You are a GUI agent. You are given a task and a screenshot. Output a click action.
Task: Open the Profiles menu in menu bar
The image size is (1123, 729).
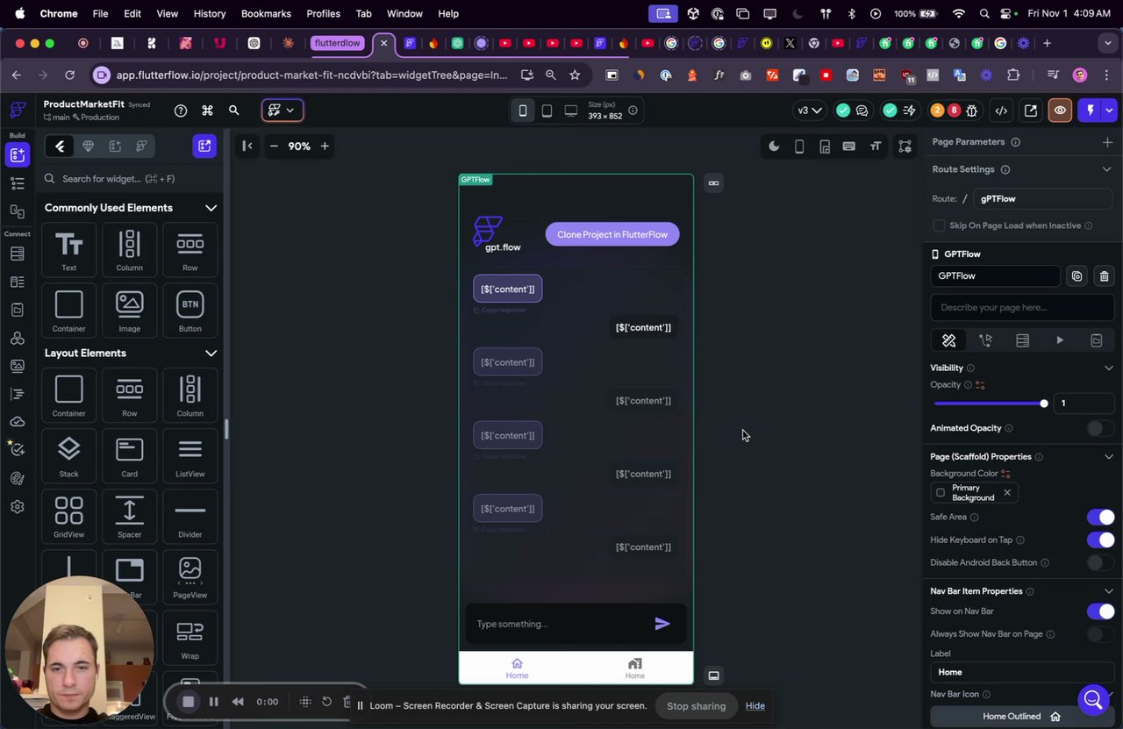pyautogui.click(x=323, y=14)
